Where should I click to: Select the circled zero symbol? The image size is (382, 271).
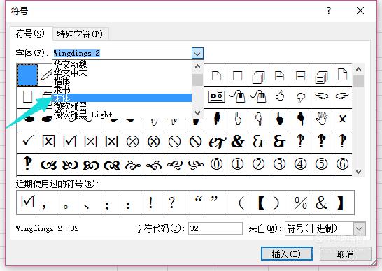(x=217, y=164)
